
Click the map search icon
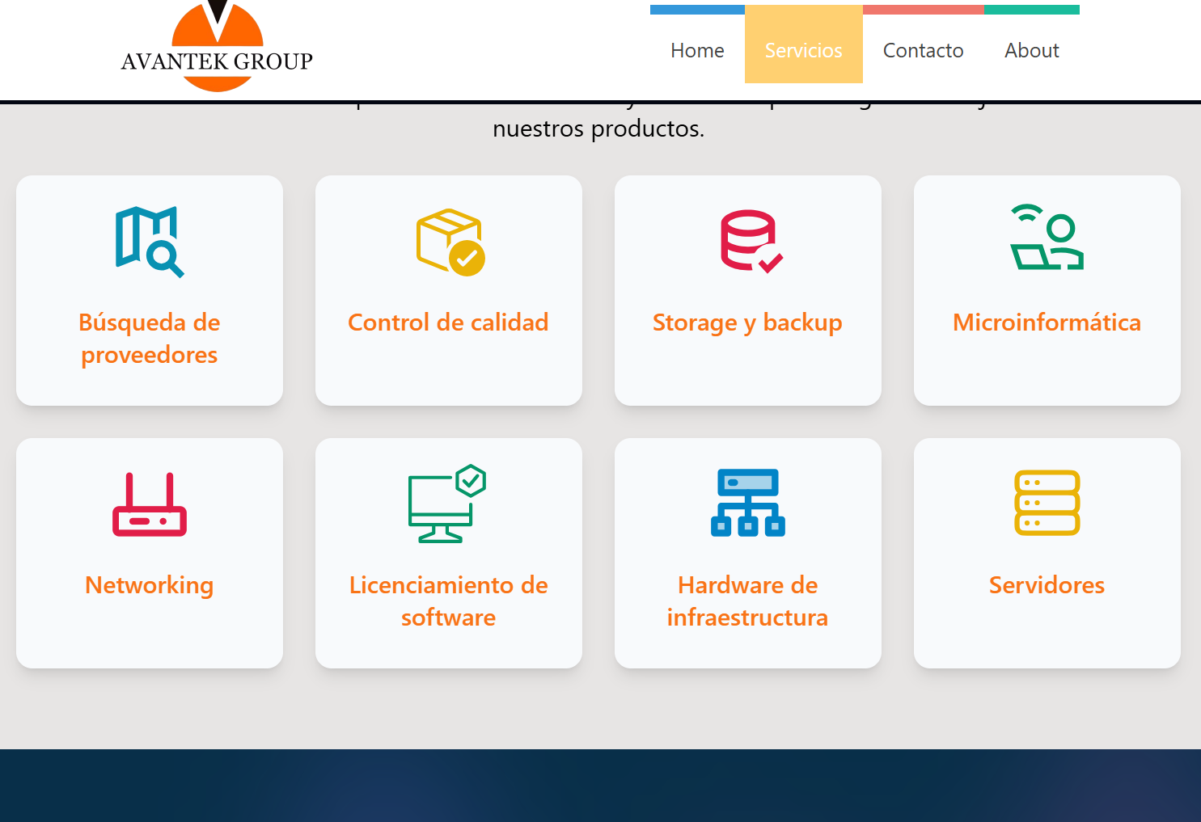[x=150, y=242]
